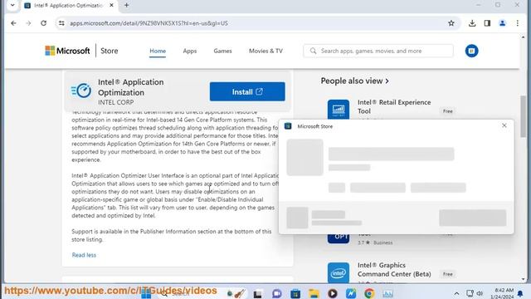The image size is (531, 299).
Task: Go to the Games tab
Action: pos(222,51)
